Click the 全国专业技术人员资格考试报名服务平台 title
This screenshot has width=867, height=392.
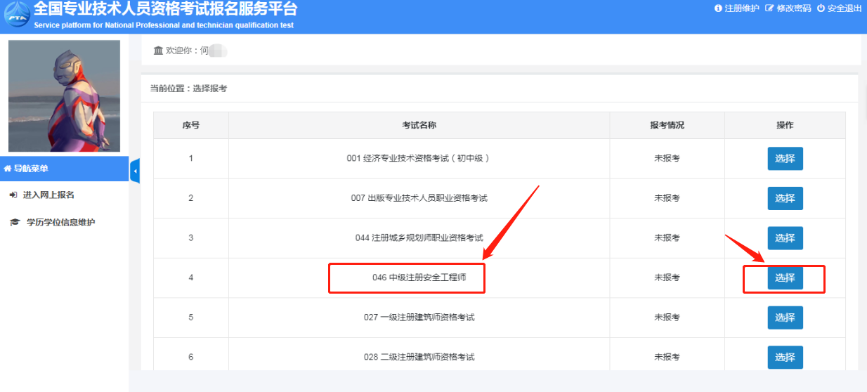point(165,9)
